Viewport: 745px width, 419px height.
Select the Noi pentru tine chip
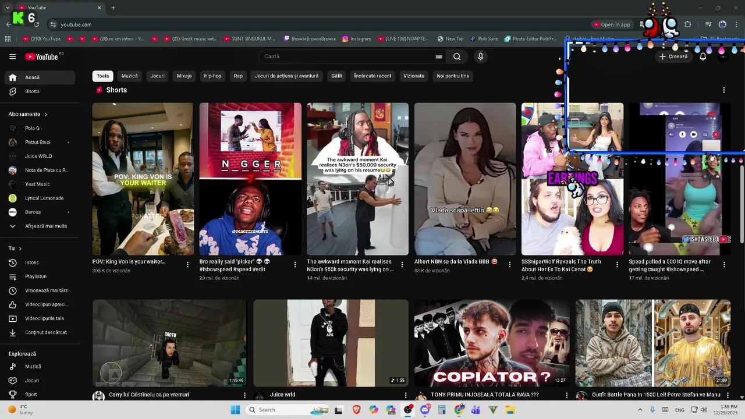453,76
